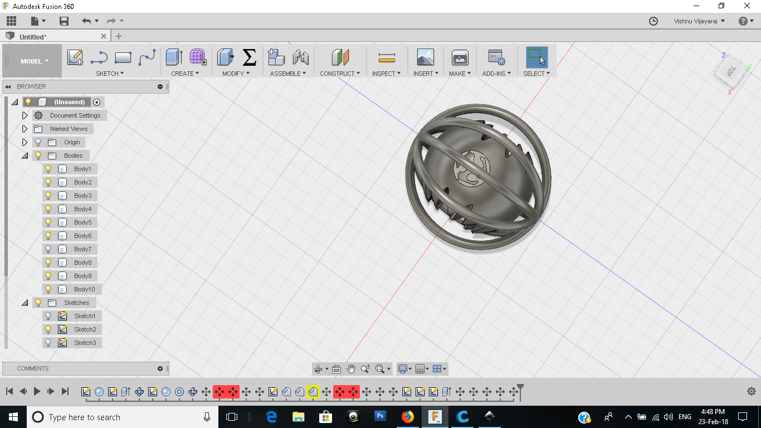This screenshot has width=761, height=428.
Task: Open the Vishnu Vijayaraj account dropdown
Action: pos(699,21)
